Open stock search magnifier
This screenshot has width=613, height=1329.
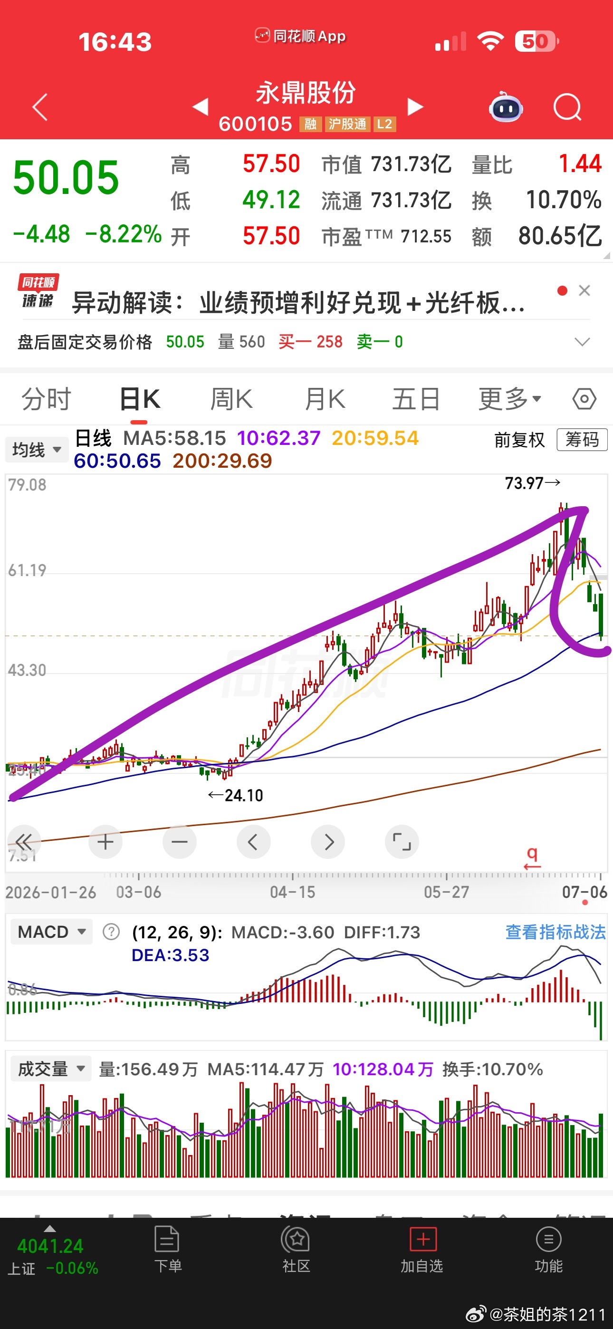point(567,107)
